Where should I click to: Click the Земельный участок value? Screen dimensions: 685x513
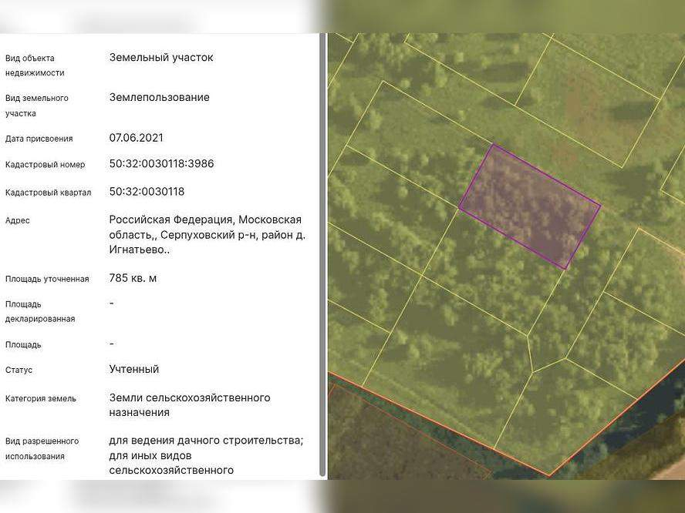tap(162, 57)
